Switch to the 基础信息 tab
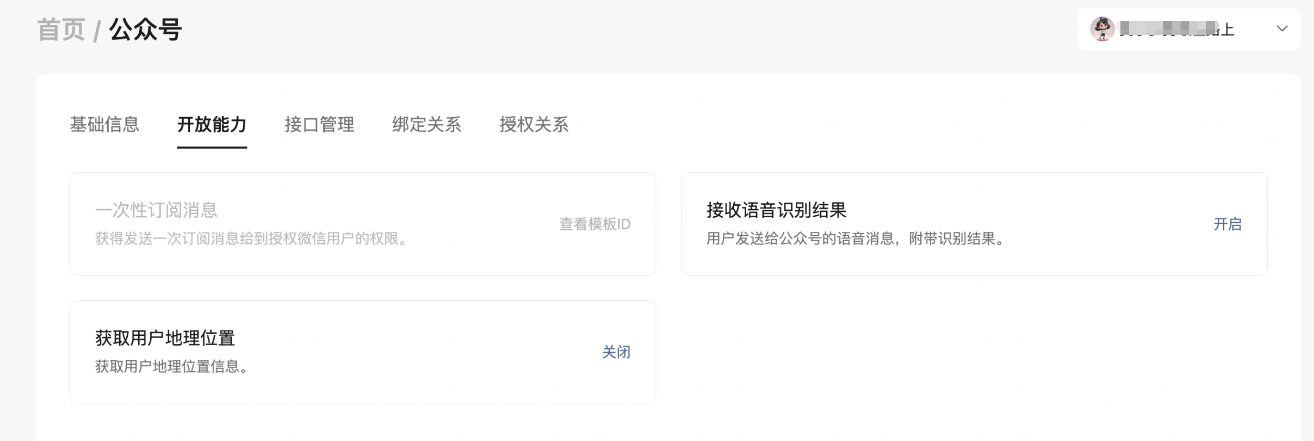This screenshot has height=441, width=1314. point(104,125)
